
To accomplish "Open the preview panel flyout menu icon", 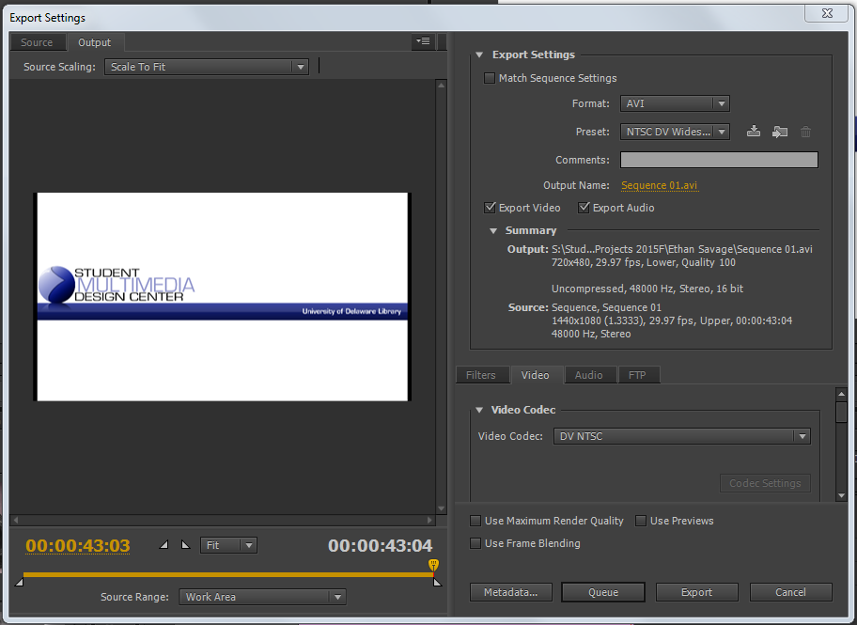I will click(422, 42).
